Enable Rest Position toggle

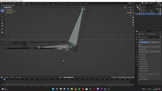tap(155, 42)
